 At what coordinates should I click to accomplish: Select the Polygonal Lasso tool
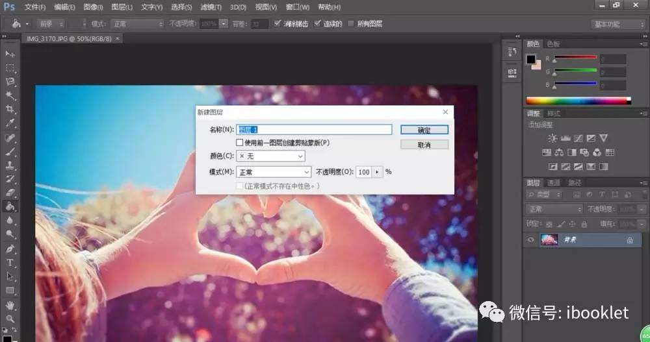click(x=10, y=82)
